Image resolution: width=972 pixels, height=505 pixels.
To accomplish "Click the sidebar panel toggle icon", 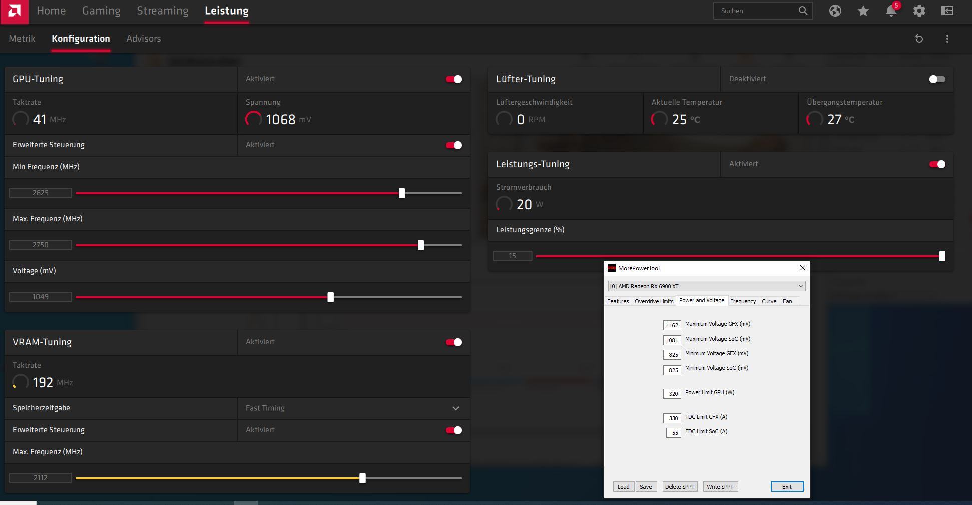I will [947, 11].
